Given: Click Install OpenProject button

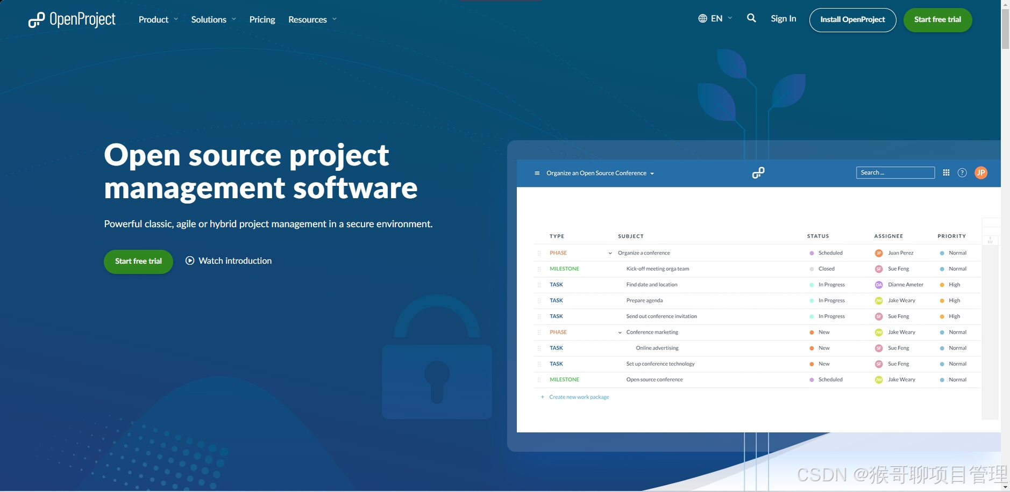Looking at the screenshot, I should tap(852, 20).
